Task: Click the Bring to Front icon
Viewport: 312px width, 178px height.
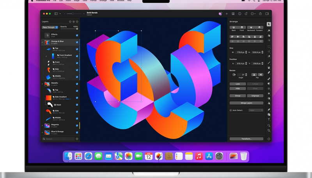Action: click(242, 28)
